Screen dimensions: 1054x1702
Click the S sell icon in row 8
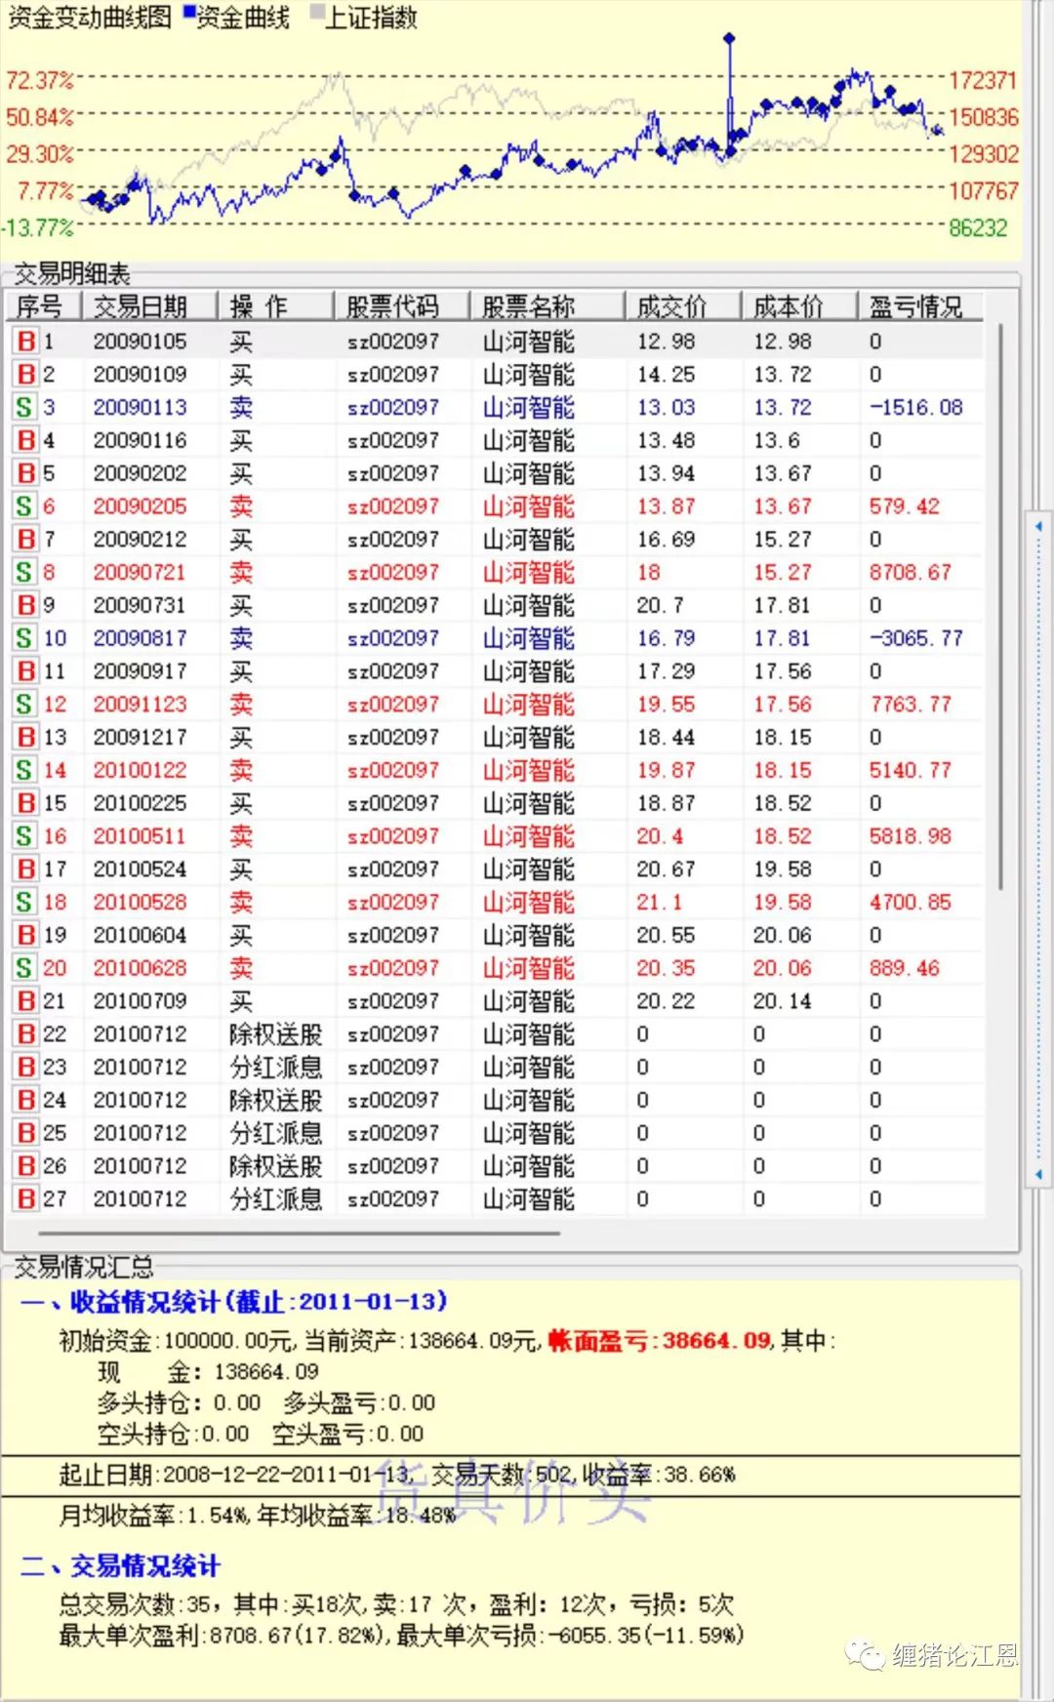coord(24,572)
